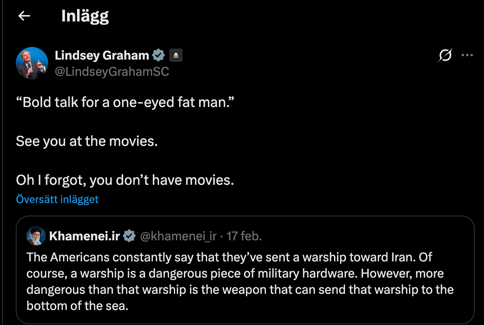Screen dimensions: 484x325
Task: Click the verified badge beside Khamenei.ir
Action: click(x=129, y=236)
